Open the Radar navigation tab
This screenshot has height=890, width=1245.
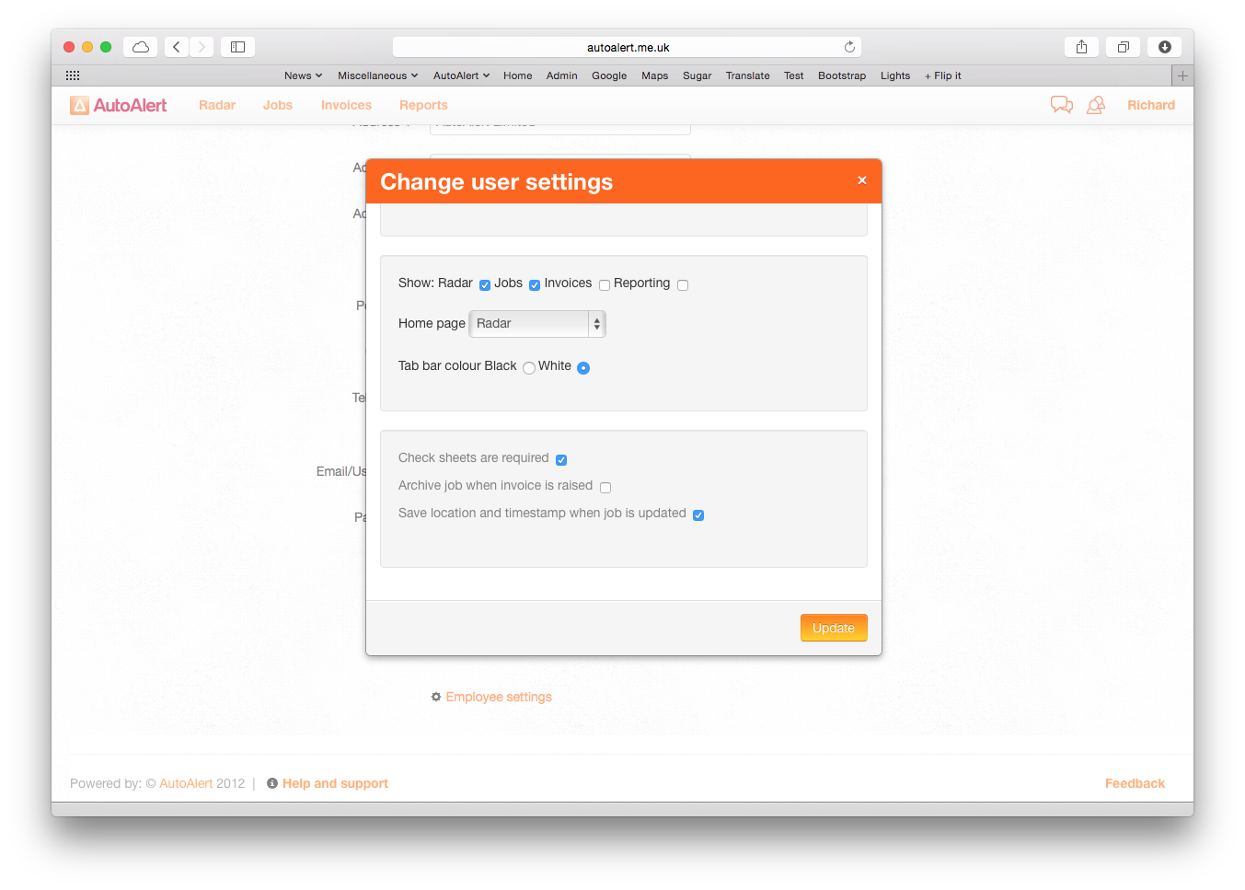pos(217,105)
